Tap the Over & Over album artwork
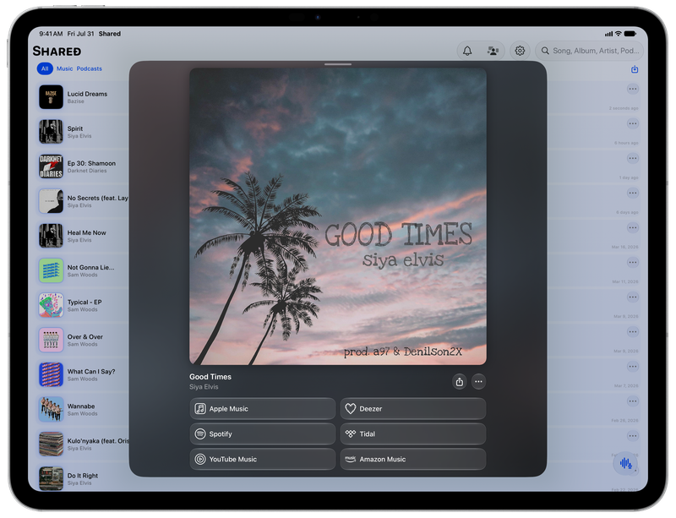Image resolution: width=676 pixels, height=518 pixels. (51, 340)
